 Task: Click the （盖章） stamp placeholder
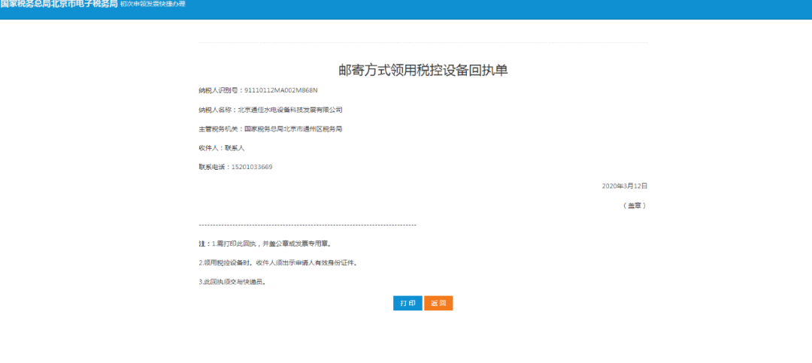click(x=635, y=205)
